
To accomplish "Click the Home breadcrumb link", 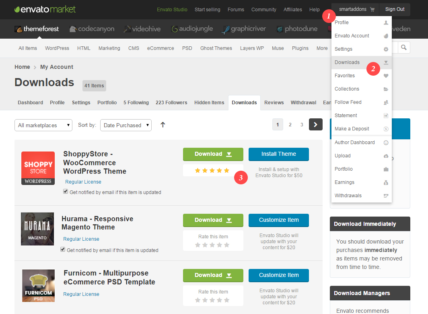I will [22, 67].
